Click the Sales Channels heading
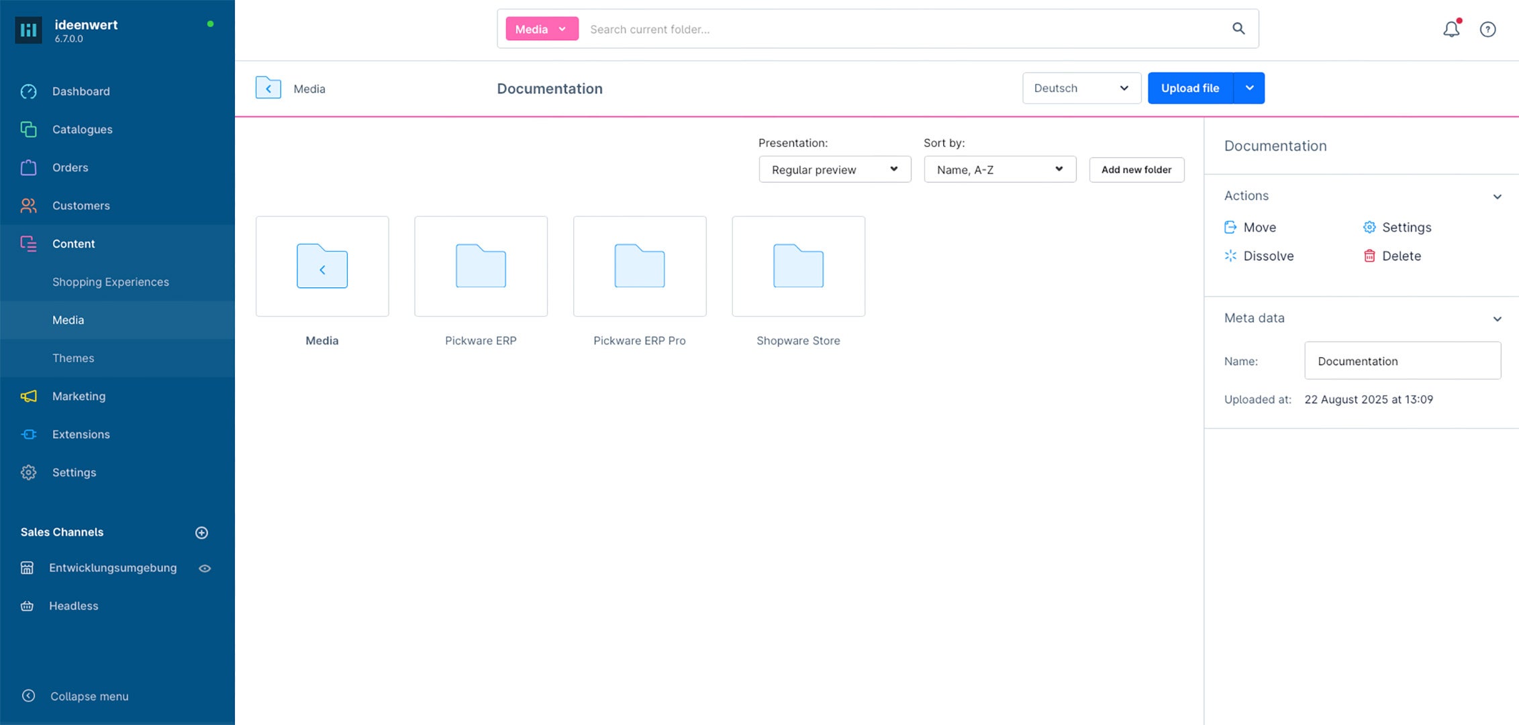The image size is (1519, 725). point(62,532)
